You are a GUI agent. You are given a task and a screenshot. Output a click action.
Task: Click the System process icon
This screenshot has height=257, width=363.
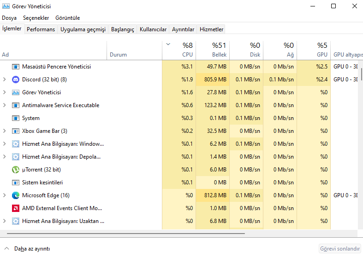pos(16,118)
